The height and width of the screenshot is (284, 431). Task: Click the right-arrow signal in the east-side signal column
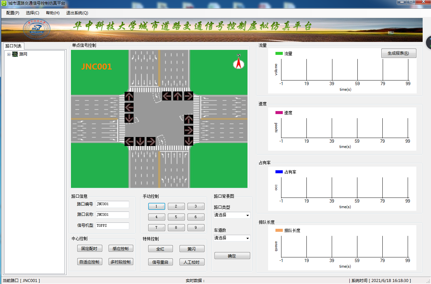pos(189,130)
